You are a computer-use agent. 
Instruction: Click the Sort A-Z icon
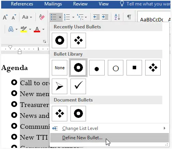pyautogui.click(x=117, y=17)
